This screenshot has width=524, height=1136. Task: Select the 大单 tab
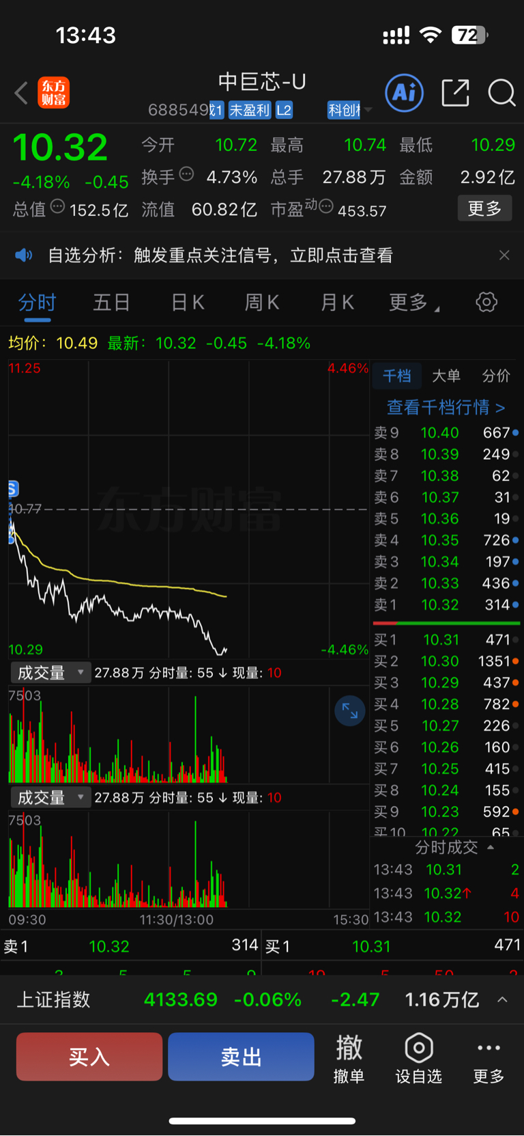[x=446, y=376]
